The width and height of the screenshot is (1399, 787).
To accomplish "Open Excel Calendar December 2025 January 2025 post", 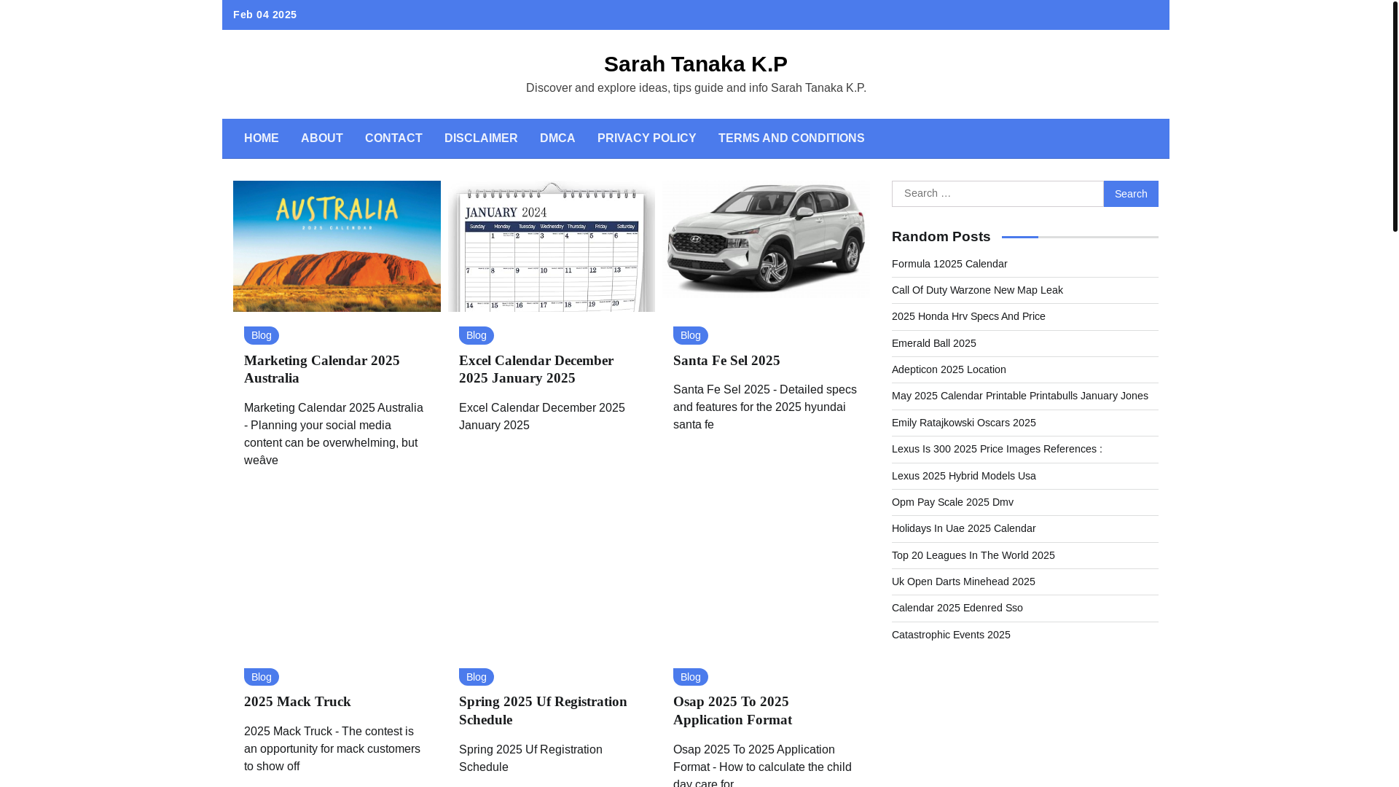I will point(536,369).
